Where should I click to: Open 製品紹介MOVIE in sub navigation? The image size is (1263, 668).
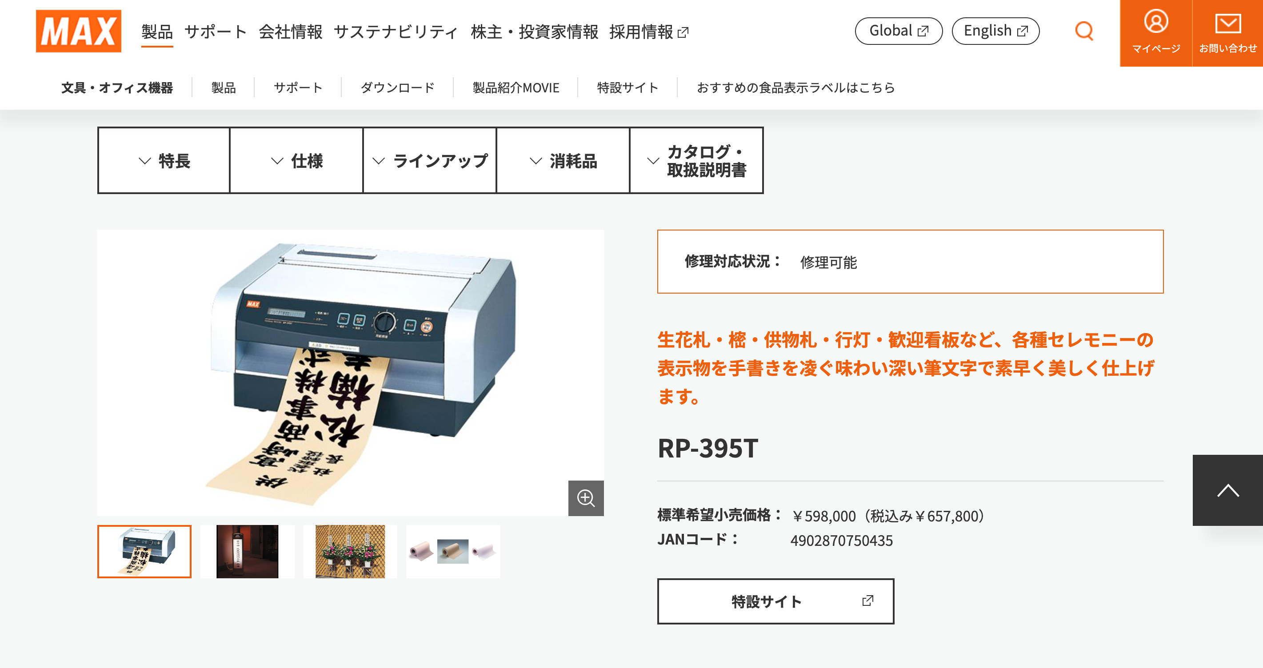516,88
